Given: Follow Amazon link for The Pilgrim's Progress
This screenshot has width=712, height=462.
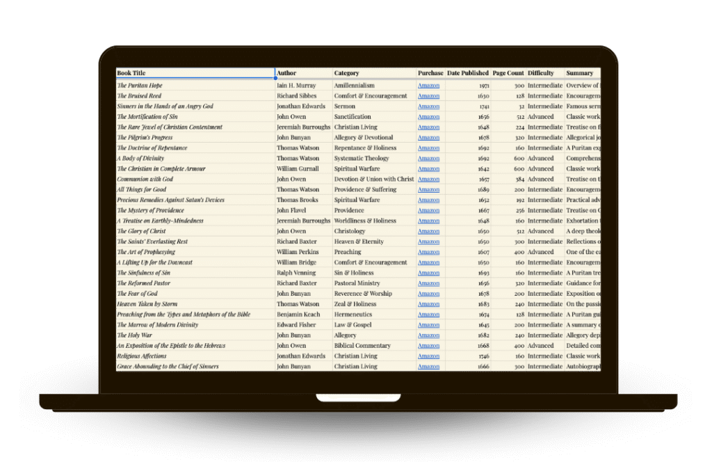Looking at the screenshot, I should pyautogui.click(x=428, y=138).
